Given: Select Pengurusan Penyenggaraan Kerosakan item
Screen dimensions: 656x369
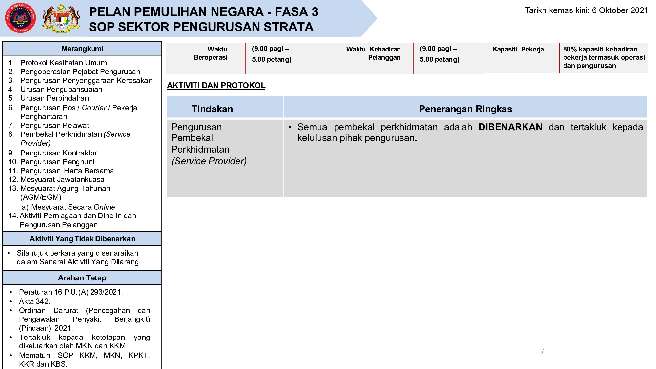Looking at the screenshot, I should click(x=86, y=80).
